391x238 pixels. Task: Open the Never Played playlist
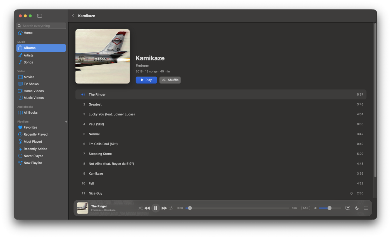coord(41,156)
